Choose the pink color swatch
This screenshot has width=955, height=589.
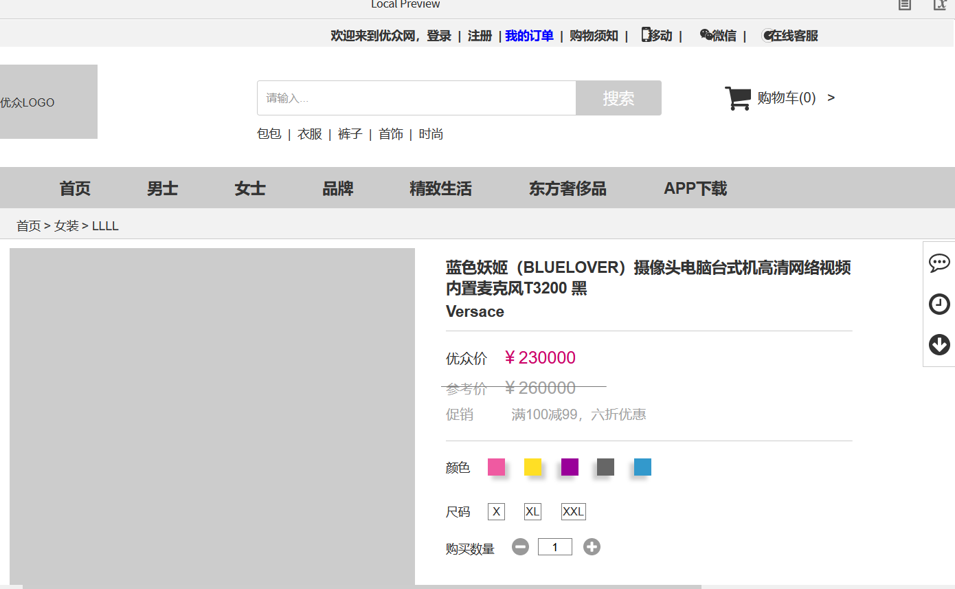pos(496,467)
